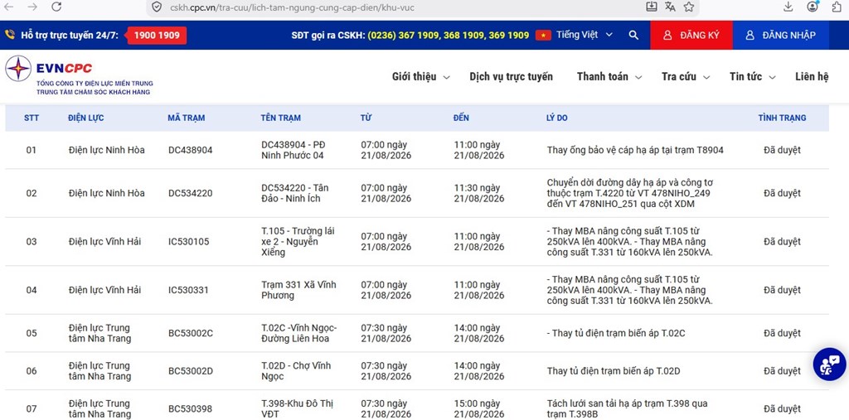Expand the Tra cứu menu

pos(686,77)
